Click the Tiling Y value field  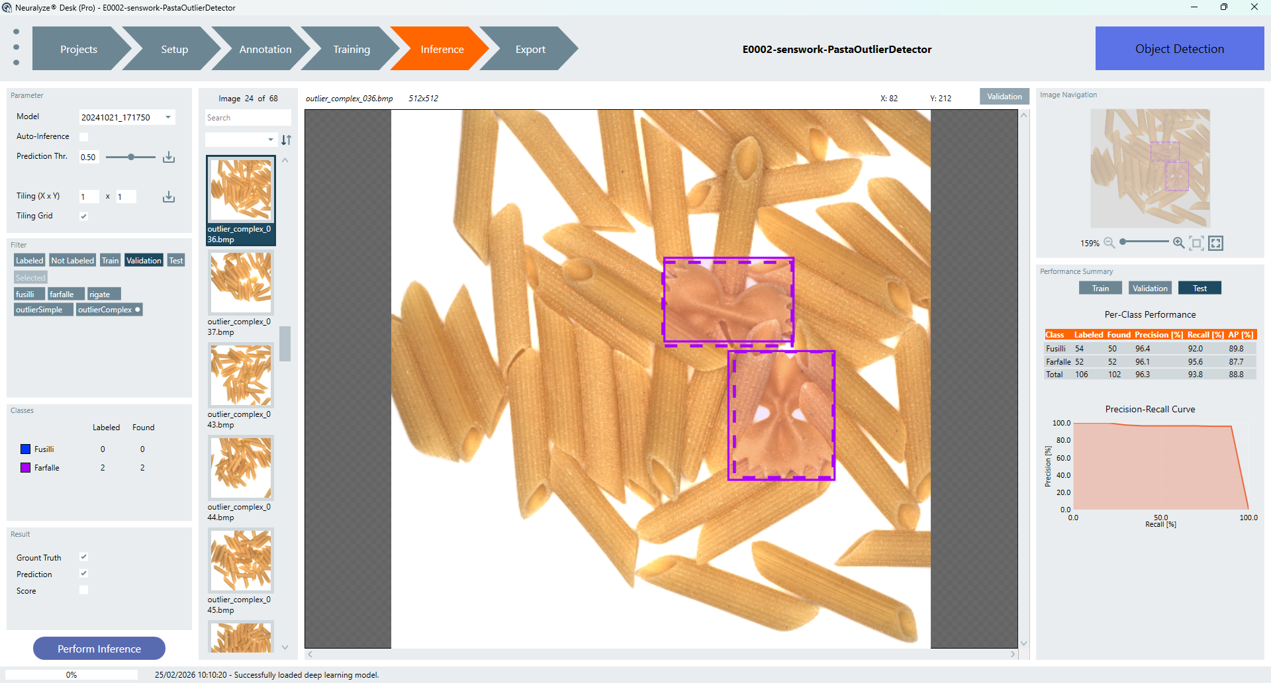pos(126,197)
